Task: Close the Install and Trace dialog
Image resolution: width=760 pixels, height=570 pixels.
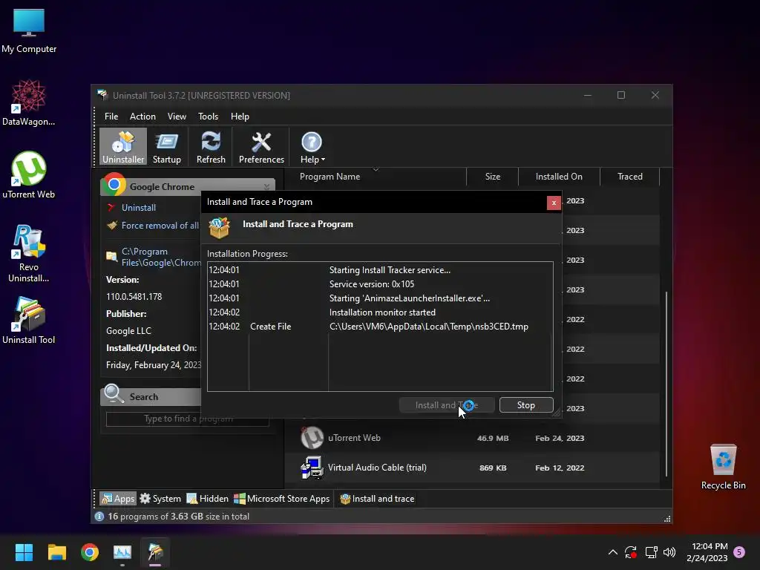Action: [554, 203]
